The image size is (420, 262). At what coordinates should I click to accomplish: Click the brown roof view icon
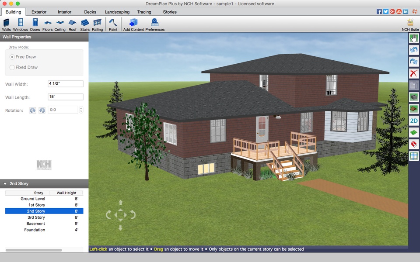[413, 109]
